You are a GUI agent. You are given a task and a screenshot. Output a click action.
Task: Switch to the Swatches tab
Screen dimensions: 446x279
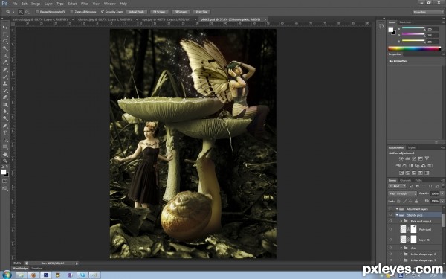click(x=405, y=22)
